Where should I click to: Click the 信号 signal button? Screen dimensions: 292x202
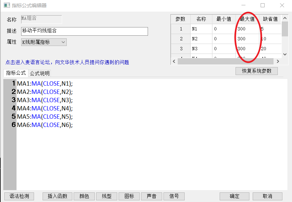(x=174, y=196)
